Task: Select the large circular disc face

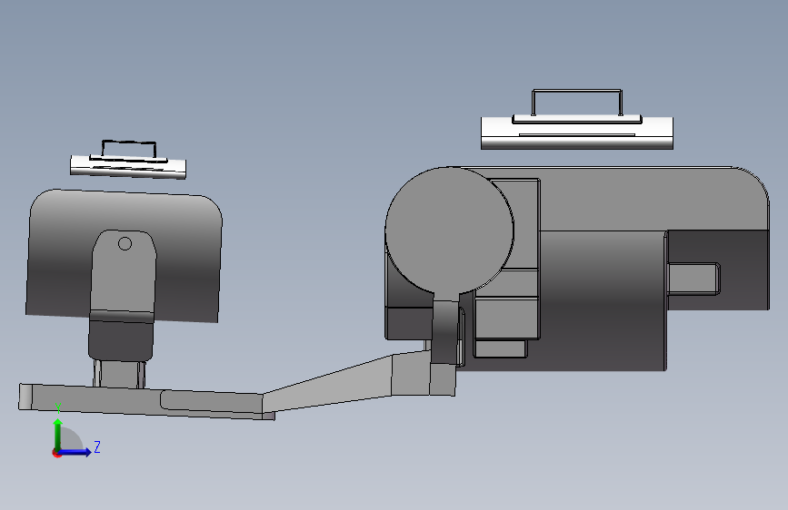Action: [449, 230]
